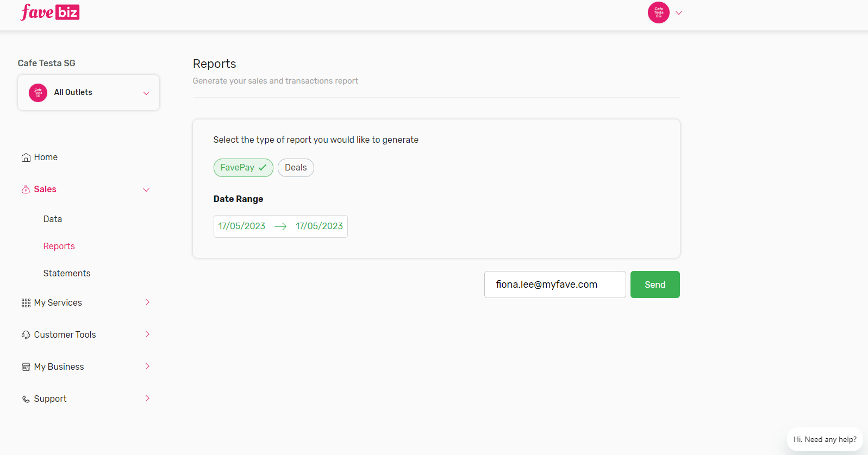This screenshot has width=868, height=455.
Task: Click the green Send button
Action: pyautogui.click(x=655, y=285)
